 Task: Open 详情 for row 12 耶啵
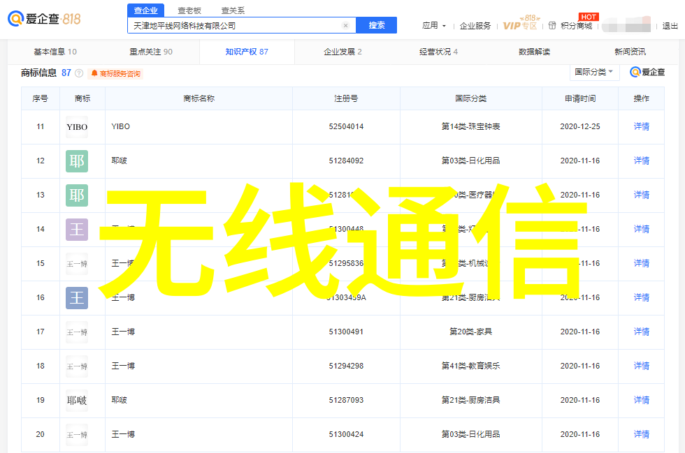[642, 161]
